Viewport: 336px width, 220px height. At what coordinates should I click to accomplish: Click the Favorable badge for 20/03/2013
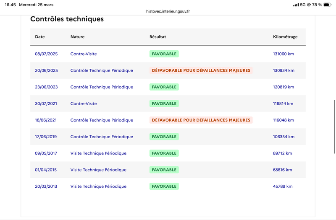[x=164, y=186]
